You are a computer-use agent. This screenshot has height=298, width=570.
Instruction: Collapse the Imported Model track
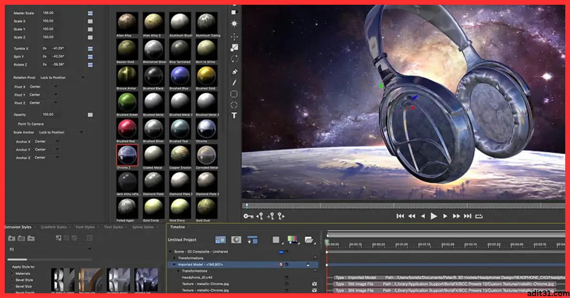pos(174,264)
